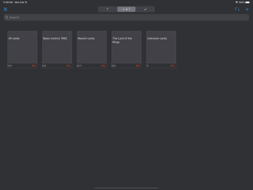Switch filter to known cards only (checkmark)
The height and width of the screenshot is (190, 253).
tap(145, 9)
